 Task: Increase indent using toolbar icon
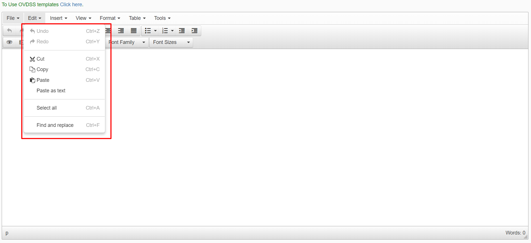(194, 31)
